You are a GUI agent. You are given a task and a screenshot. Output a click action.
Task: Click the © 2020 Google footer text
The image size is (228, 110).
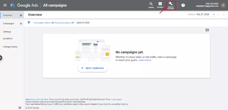32,108
